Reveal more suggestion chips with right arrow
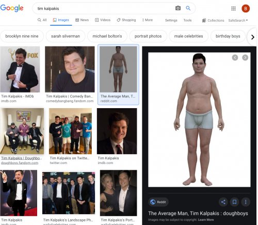This screenshot has height=225, width=258. [252, 37]
